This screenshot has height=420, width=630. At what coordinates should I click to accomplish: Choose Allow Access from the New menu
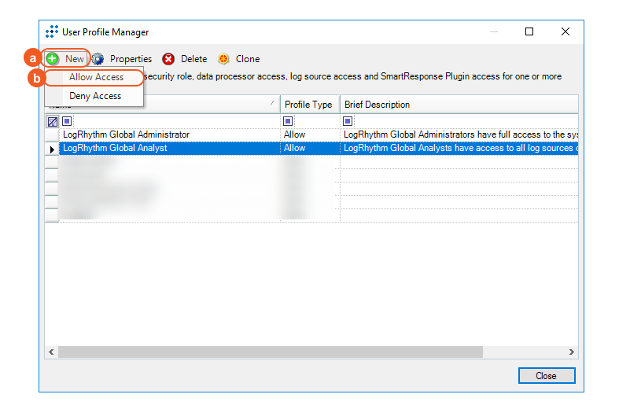(x=96, y=77)
